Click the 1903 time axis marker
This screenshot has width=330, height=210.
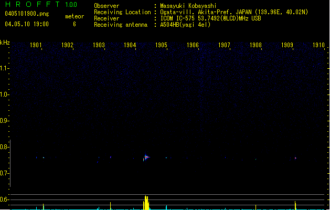click(x=99, y=45)
